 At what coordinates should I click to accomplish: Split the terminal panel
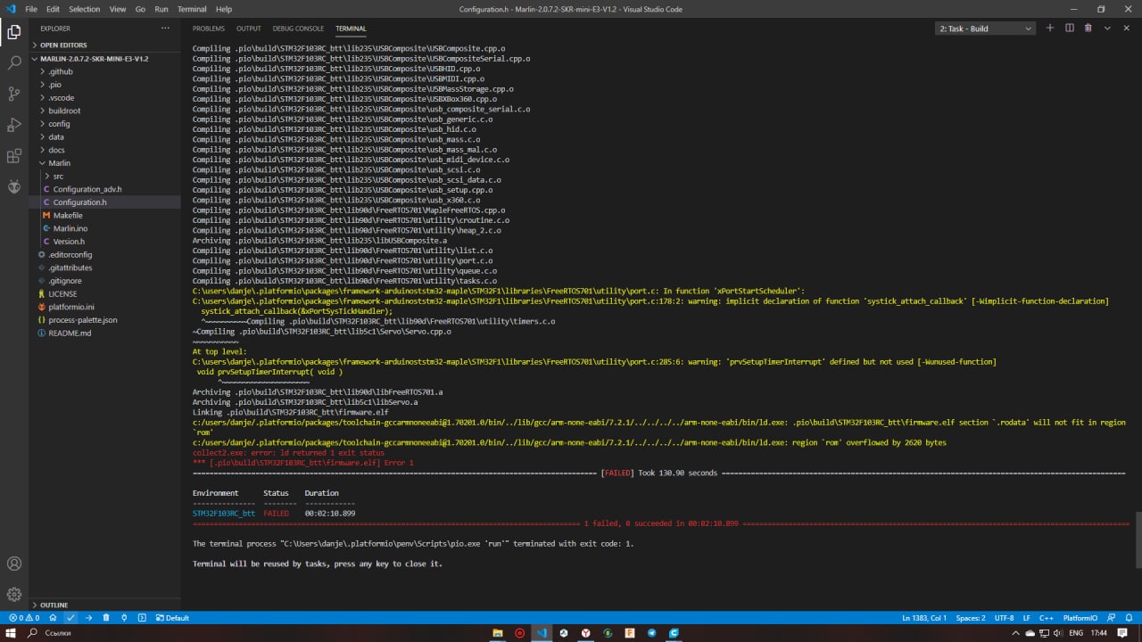[x=1070, y=29]
